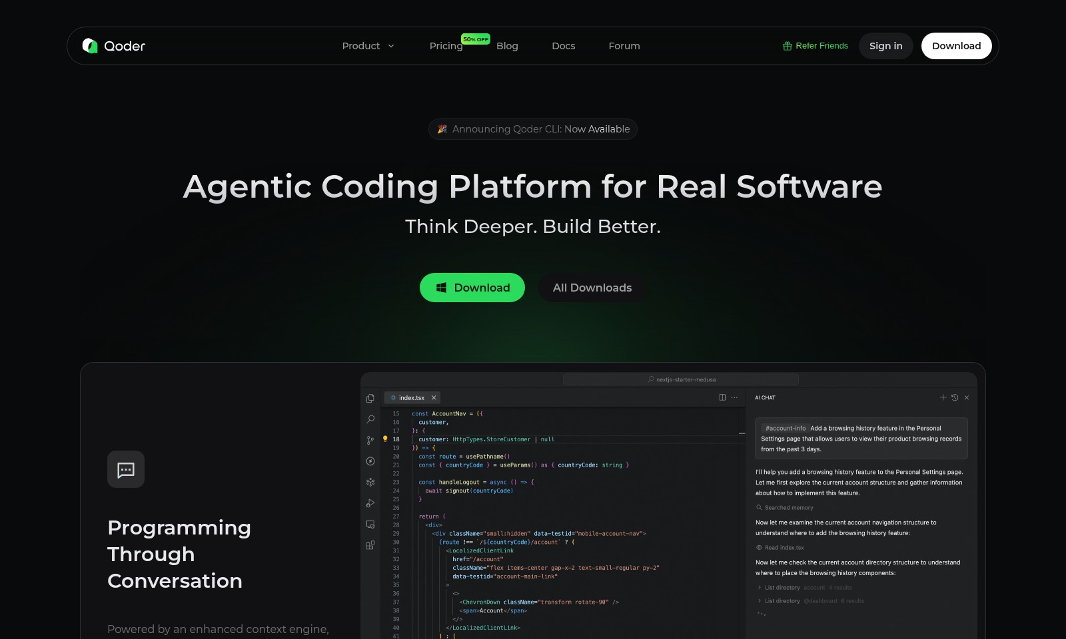The width and height of the screenshot is (1066, 639).
Task: Click the Source Control branch icon in IDE sidebar
Action: click(x=370, y=440)
